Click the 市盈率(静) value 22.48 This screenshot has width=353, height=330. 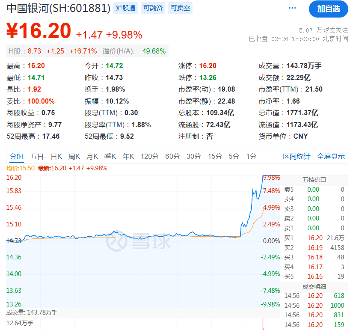pyautogui.click(x=226, y=101)
